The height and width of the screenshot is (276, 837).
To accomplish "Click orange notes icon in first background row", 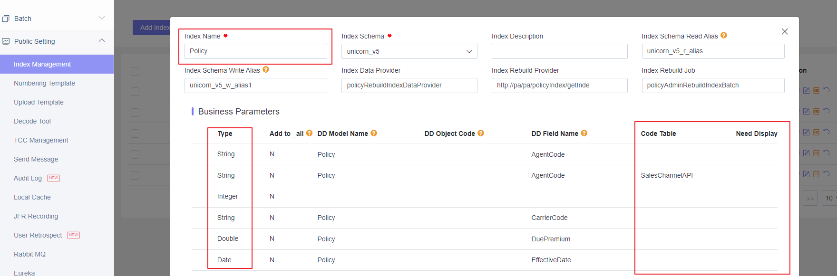I will (x=816, y=90).
